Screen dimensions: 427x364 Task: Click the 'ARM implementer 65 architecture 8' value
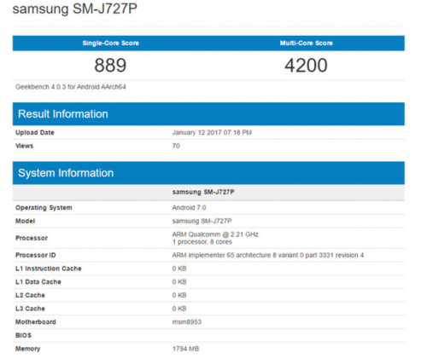[268, 255]
